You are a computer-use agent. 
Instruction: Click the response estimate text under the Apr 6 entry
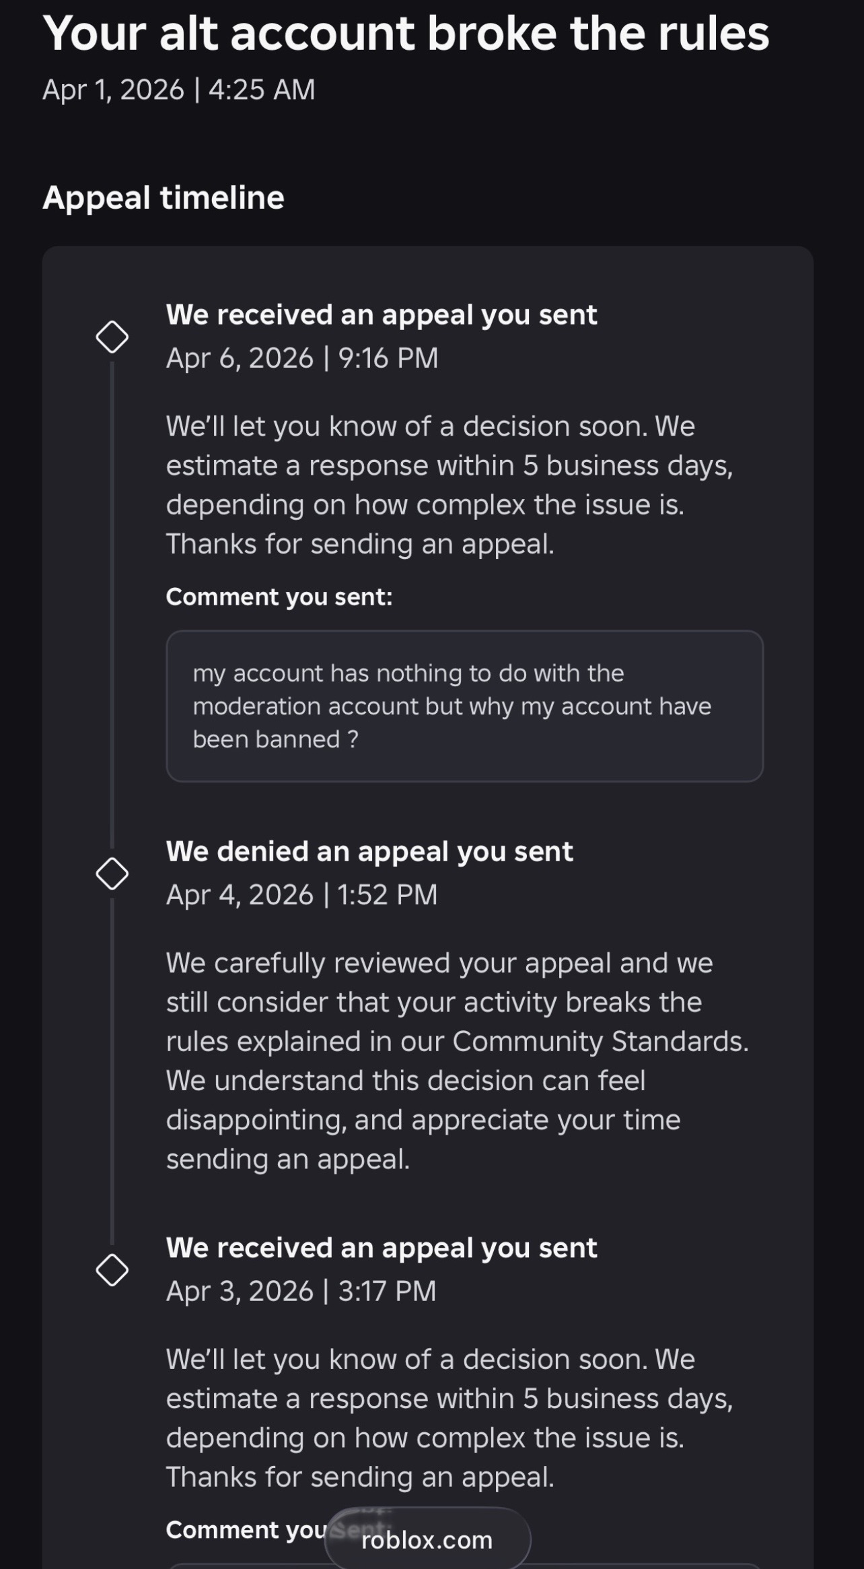click(449, 485)
